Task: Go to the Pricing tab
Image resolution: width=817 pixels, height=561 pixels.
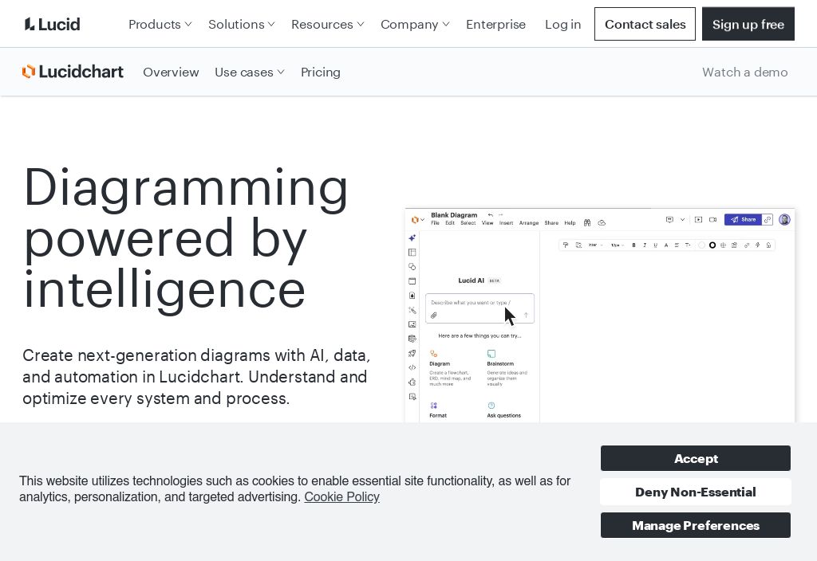Action: click(321, 72)
